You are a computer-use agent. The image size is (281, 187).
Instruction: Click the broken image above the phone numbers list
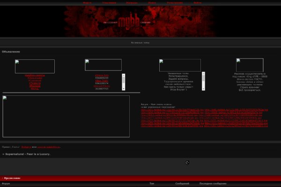[x=103, y=65]
